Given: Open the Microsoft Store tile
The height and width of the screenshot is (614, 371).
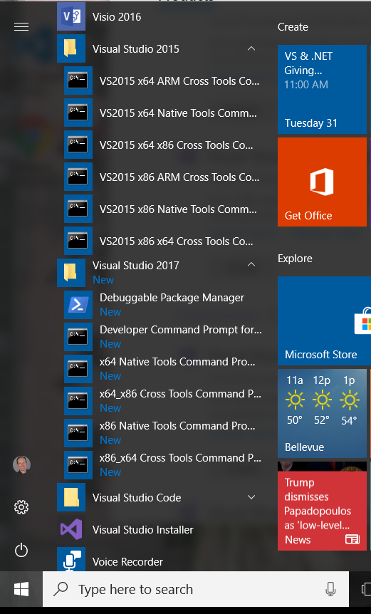Looking at the screenshot, I should pyautogui.click(x=325, y=321).
